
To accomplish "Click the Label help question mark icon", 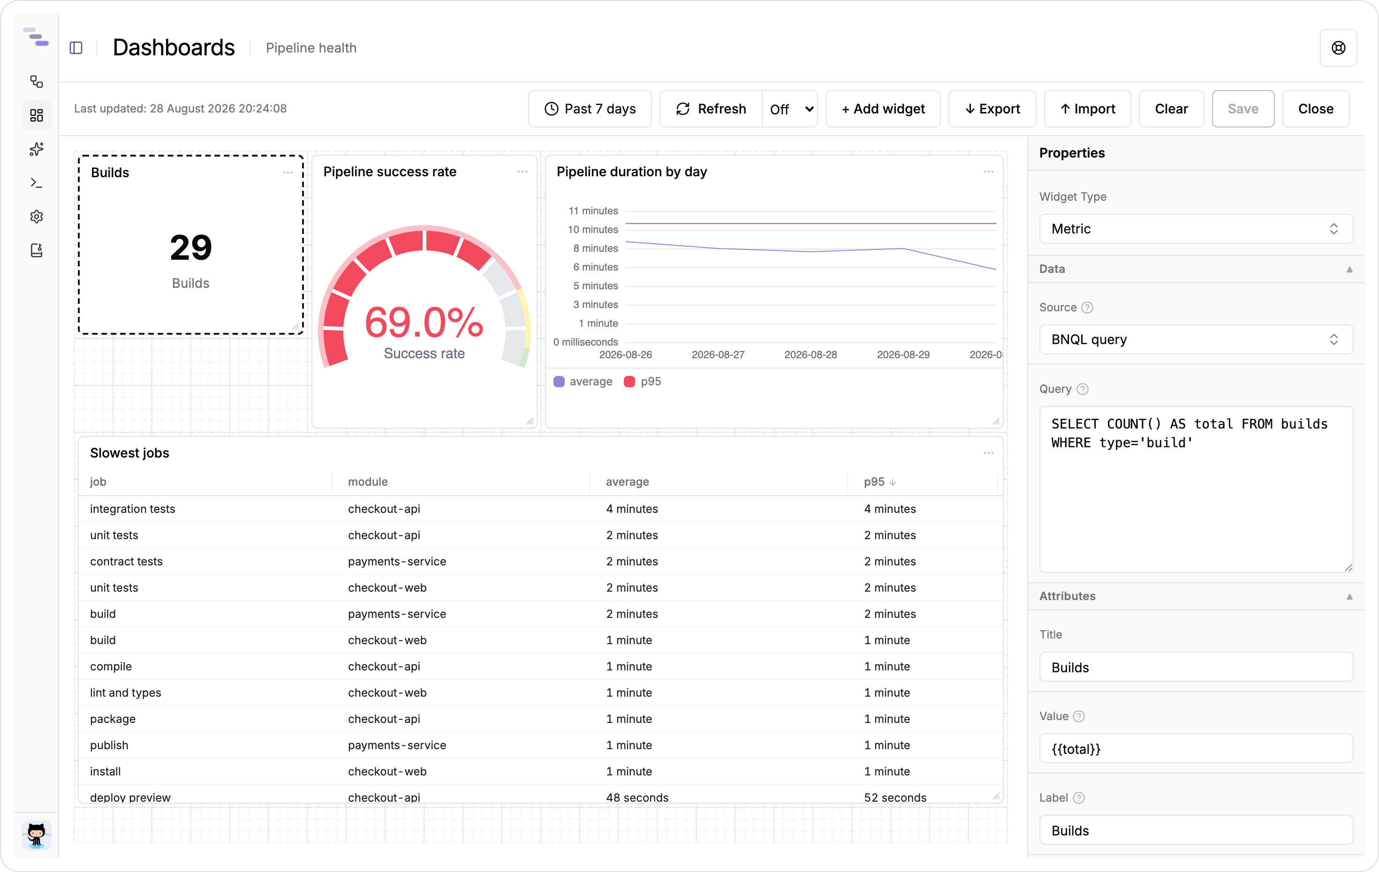I will [x=1079, y=797].
